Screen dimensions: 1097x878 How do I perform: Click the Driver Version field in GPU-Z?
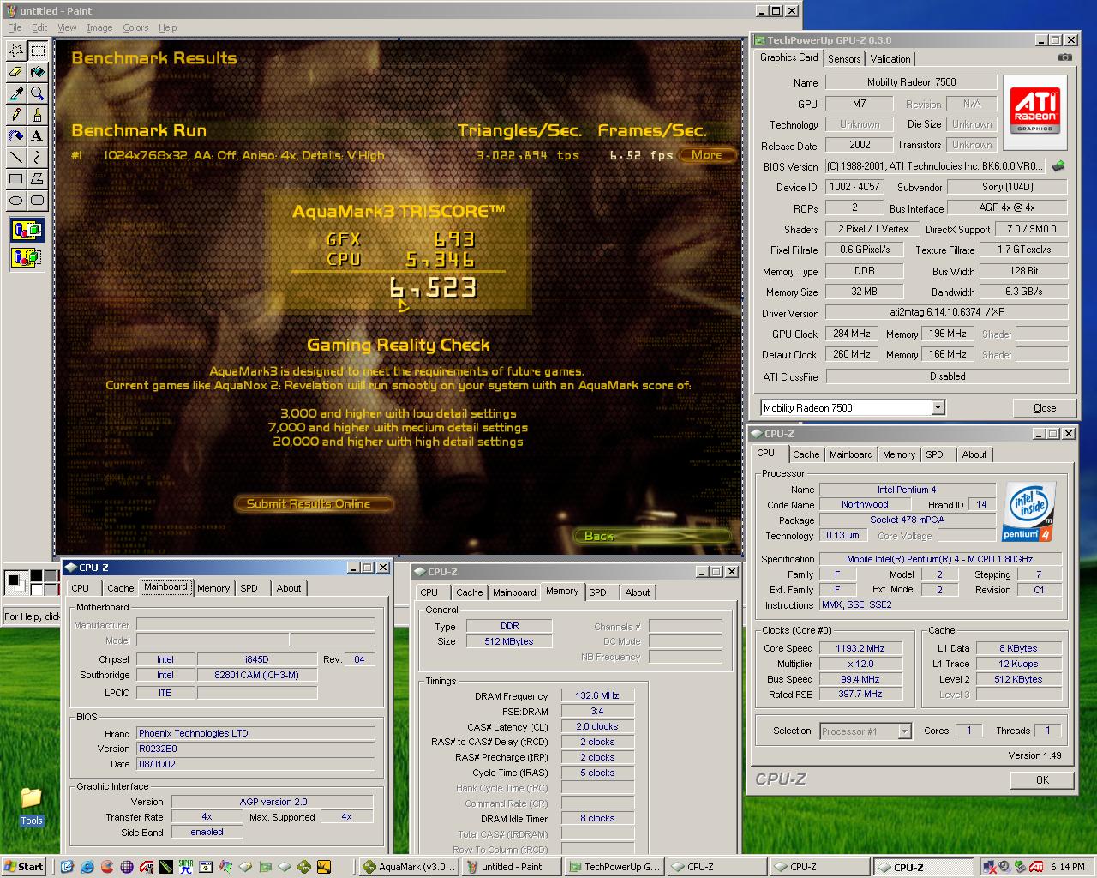pos(946,313)
